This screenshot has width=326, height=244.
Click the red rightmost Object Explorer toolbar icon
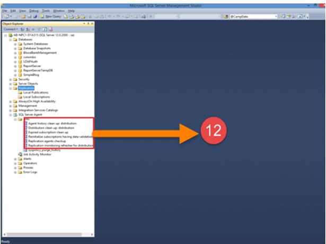point(50,29)
